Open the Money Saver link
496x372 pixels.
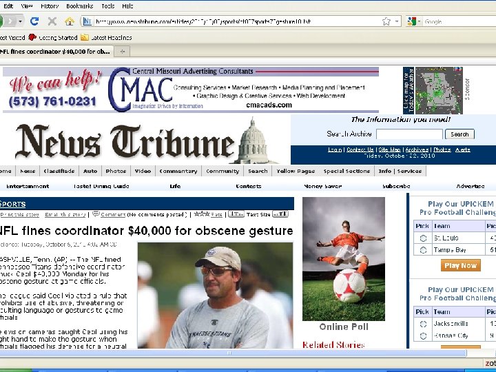[x=322, y=186]
